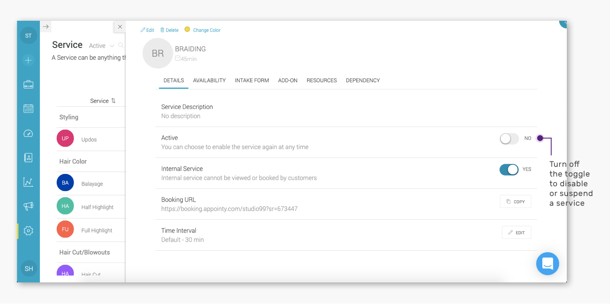Expand the panel with the arrow icon

pos(46,27)
